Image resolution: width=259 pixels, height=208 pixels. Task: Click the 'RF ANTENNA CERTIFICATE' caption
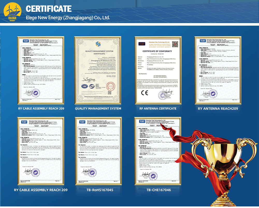tap(158, 109)
